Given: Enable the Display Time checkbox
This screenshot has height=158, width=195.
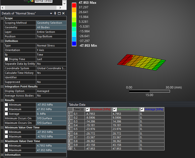Looking at the screenshot, I should point(6,59).
